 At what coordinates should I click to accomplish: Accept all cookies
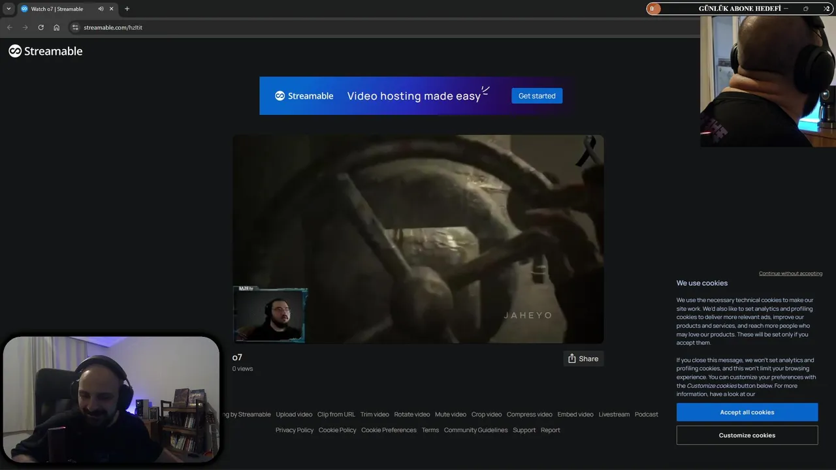click(747, 413)
